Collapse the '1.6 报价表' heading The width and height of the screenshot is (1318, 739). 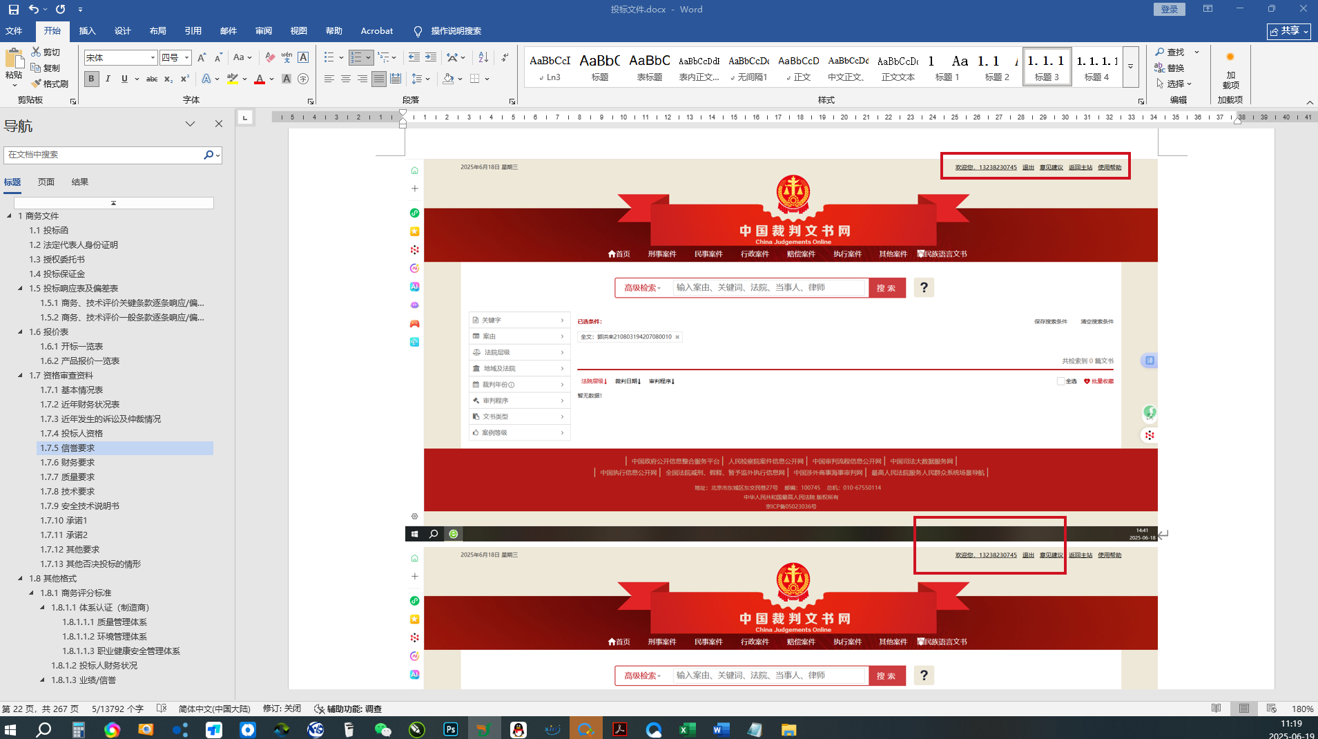[21, 332]
